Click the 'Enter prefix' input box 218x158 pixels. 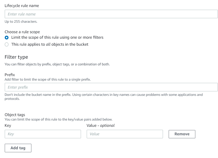(x=111, y=87)
